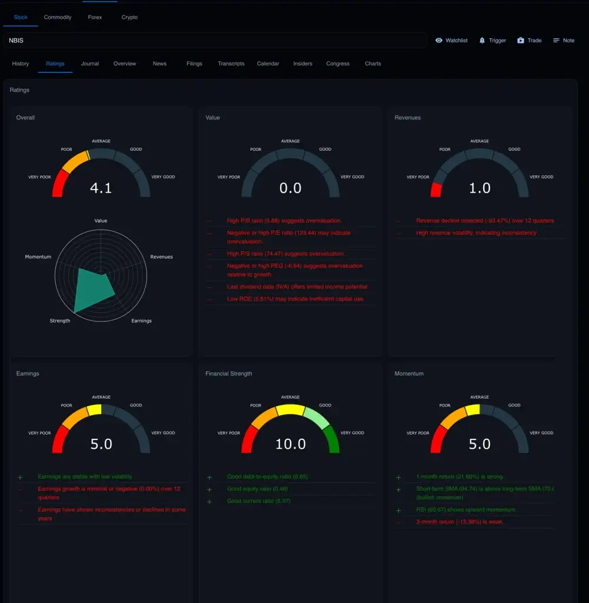Click the Trigger bell icon
This screenshot has width=589, height=603.
482,41
